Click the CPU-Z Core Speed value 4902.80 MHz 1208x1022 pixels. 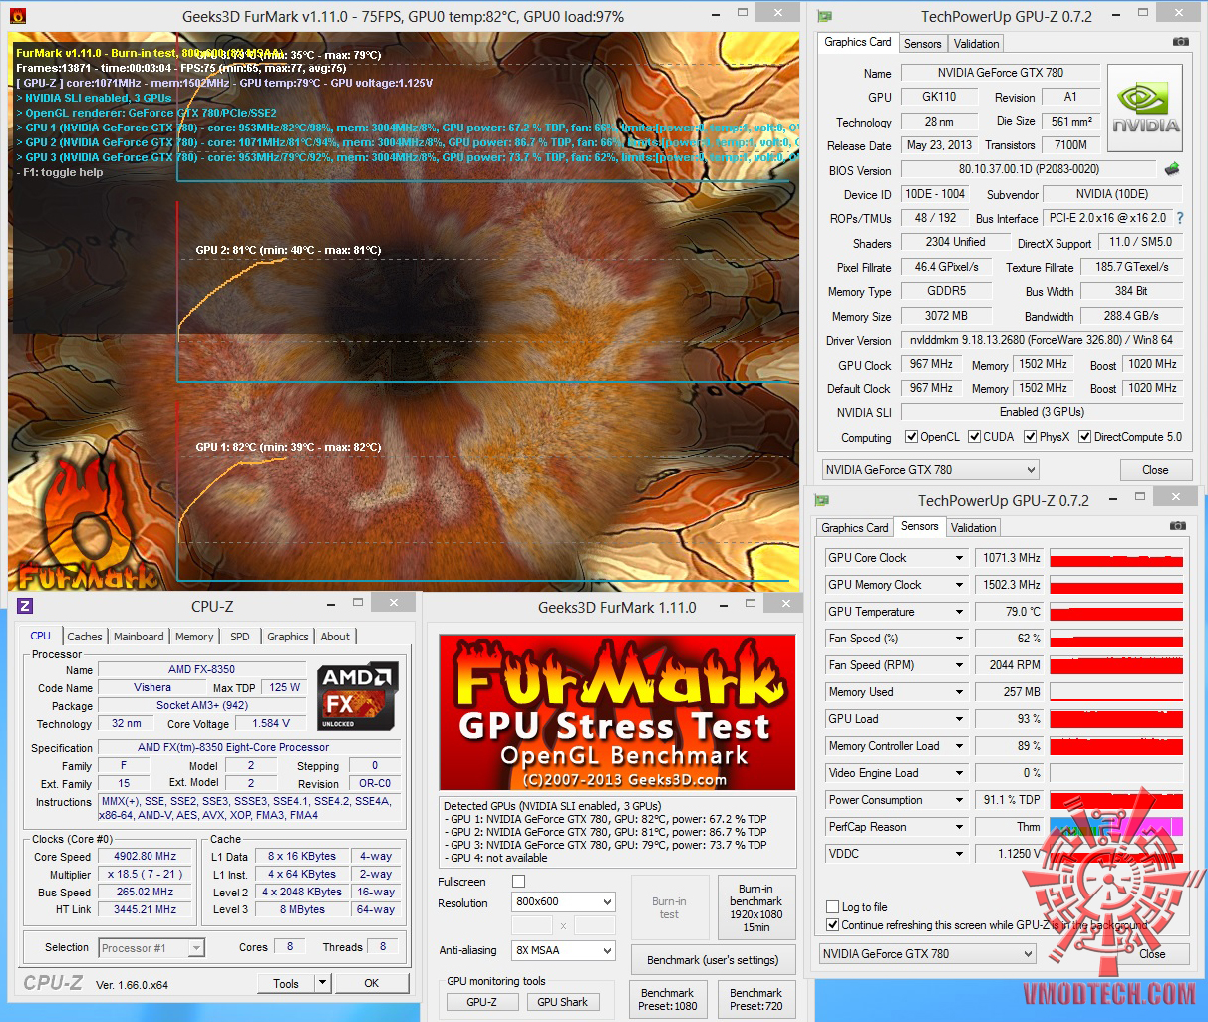(145, 856)
